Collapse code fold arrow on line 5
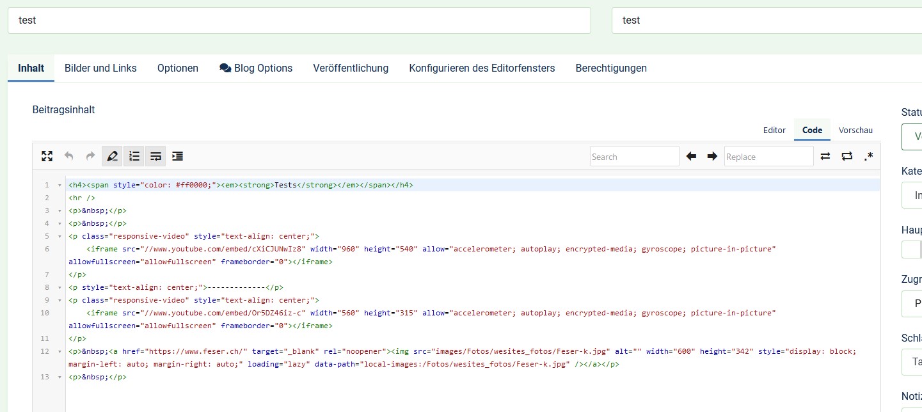Screen dimensions: 922x412 click(59, 236)
